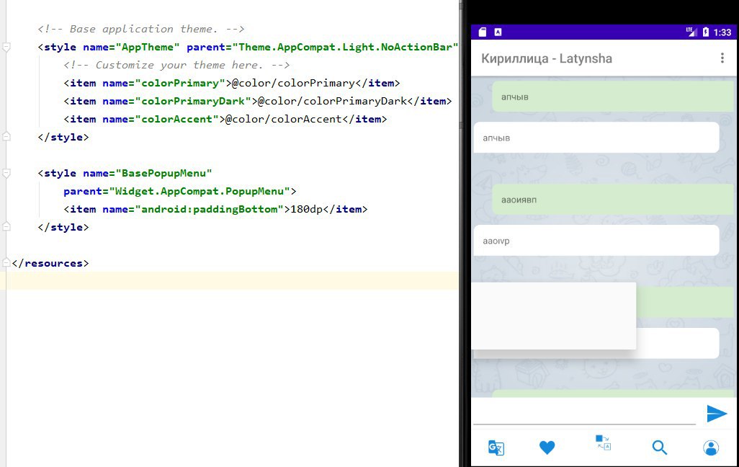The image size is (739, 467).
Task: Tap the green 'ааоиявп' message bubble
Action: pos(613,200)
